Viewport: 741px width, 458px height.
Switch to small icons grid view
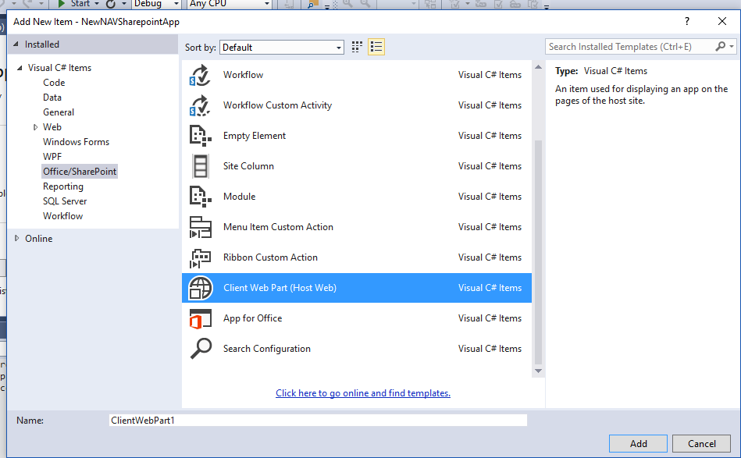pyautogui.click(x=357, y=47)
